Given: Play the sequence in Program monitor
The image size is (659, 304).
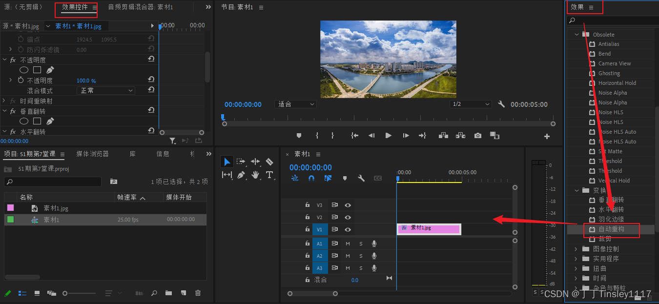Looking at the screenshot, I should click(x=388, y=136).
